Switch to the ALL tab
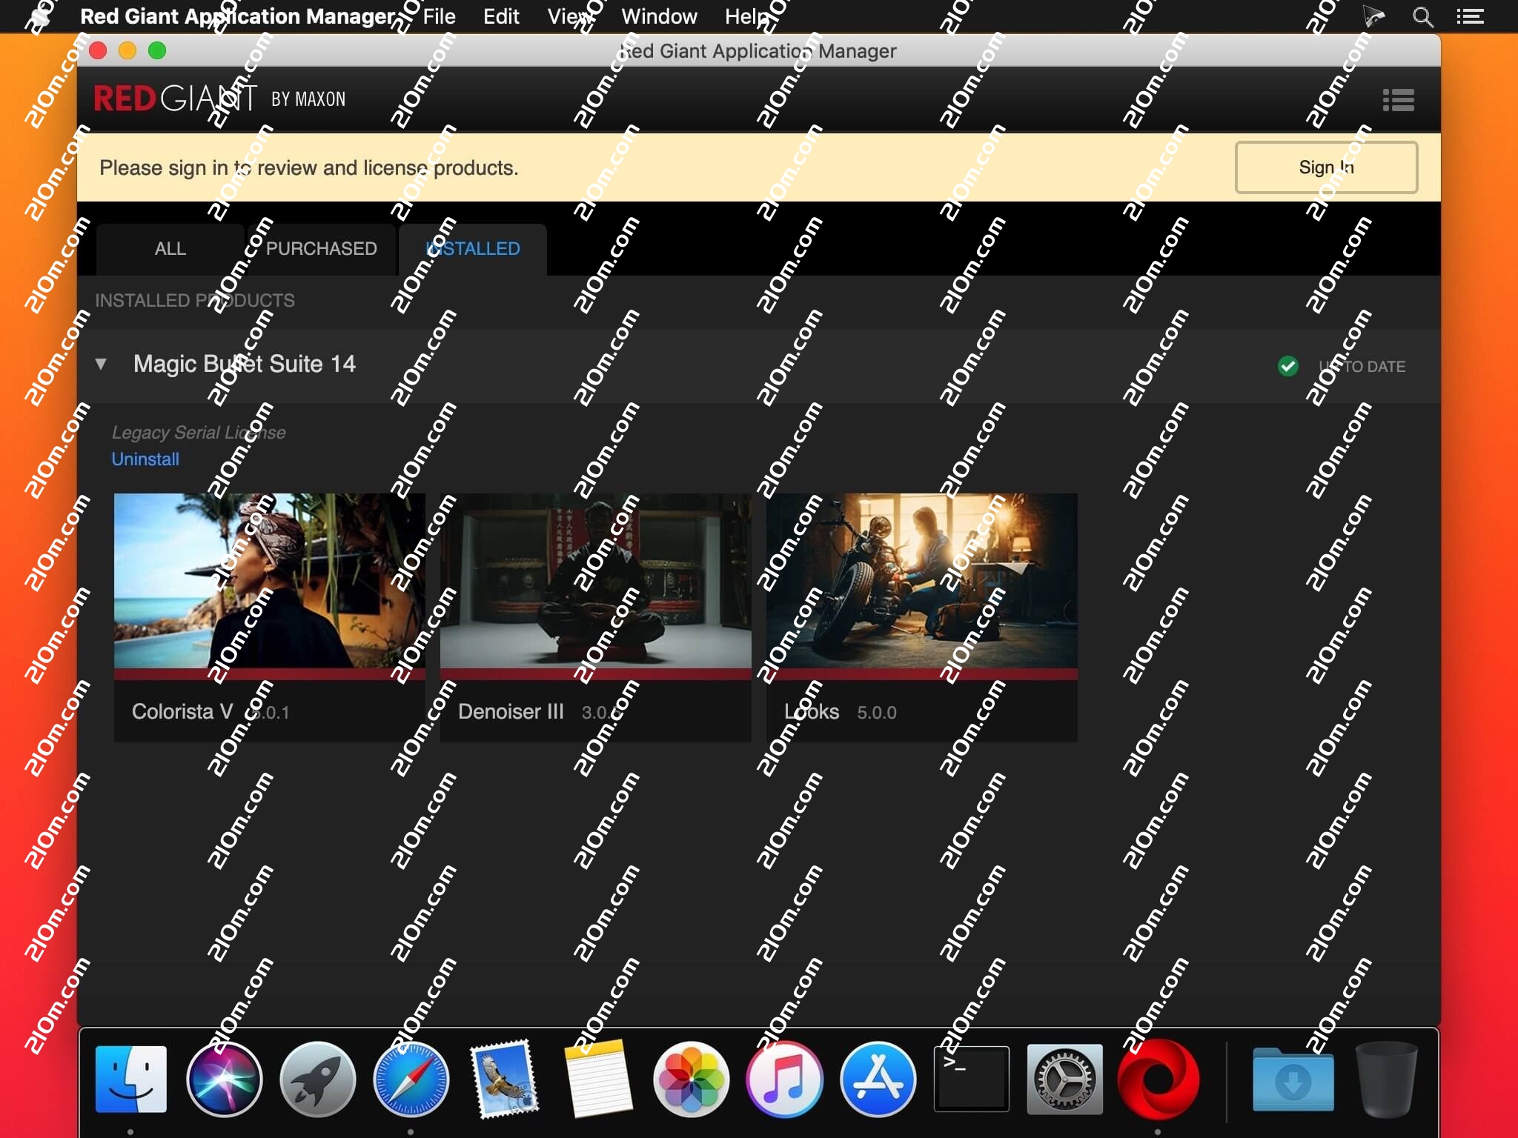 click(170, 249)
